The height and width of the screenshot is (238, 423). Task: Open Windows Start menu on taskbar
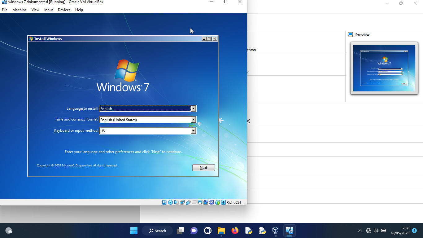coord(134,231)
